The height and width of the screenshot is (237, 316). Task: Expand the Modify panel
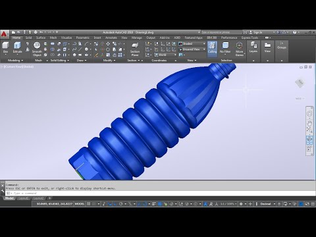(x=109, y=60)
